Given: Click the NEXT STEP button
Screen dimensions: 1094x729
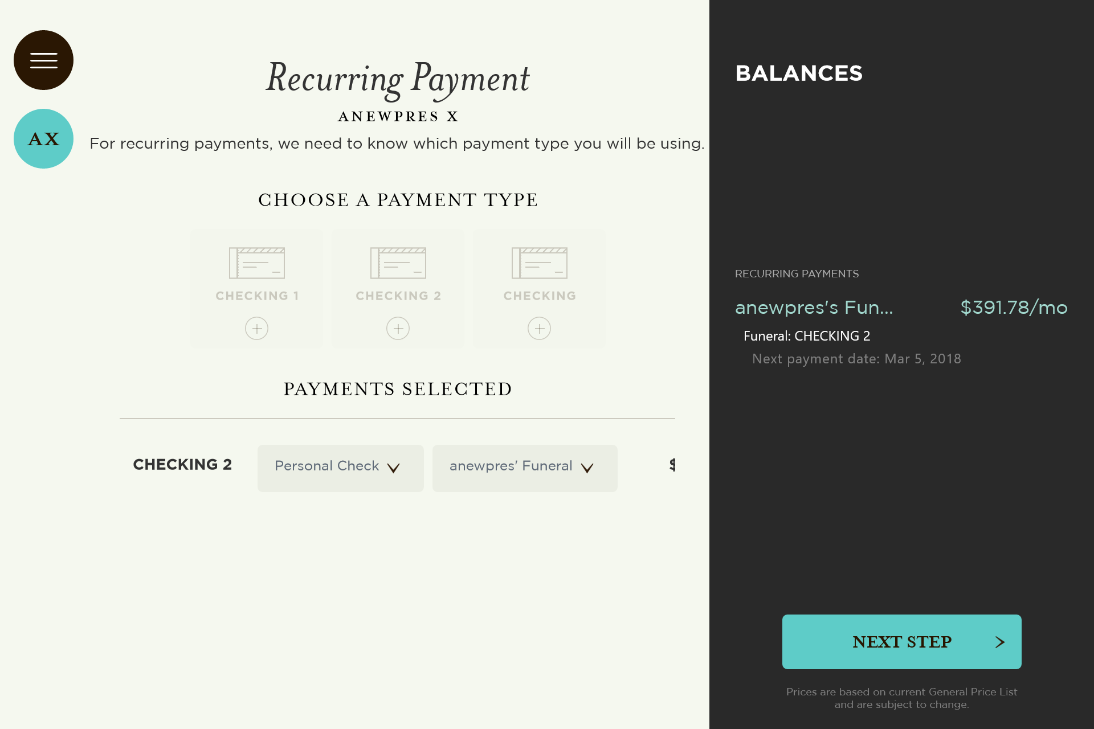Looking at the screenshot, I should [901, 642].
